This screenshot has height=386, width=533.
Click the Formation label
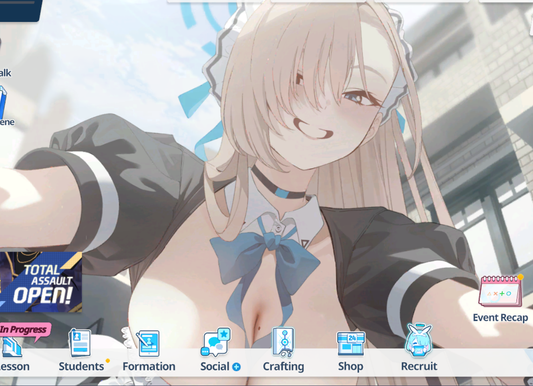[x=149, y=366]
